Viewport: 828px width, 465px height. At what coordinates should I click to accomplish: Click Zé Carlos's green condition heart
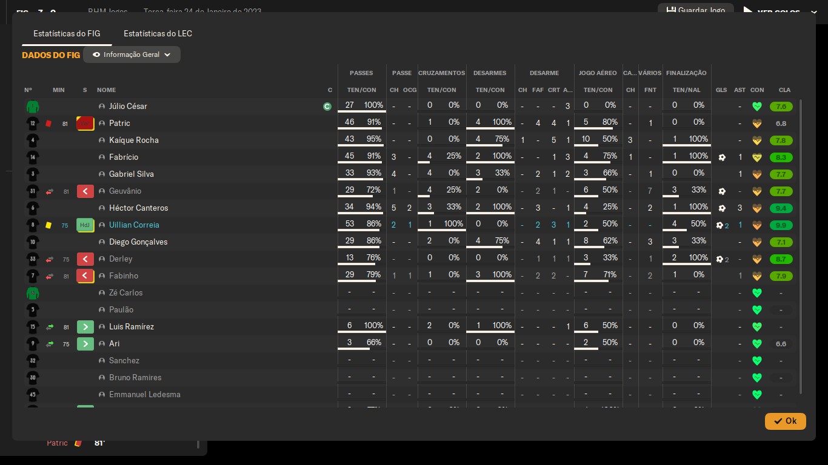(756, 293)
